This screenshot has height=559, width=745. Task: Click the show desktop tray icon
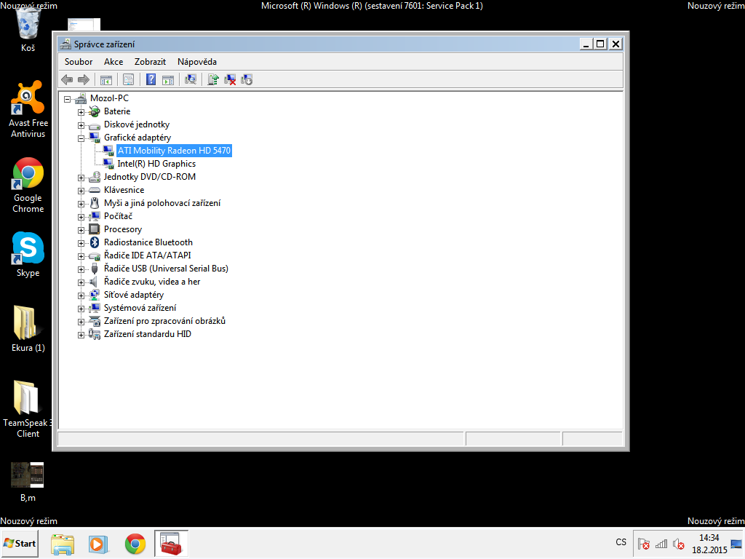(736, 544)
